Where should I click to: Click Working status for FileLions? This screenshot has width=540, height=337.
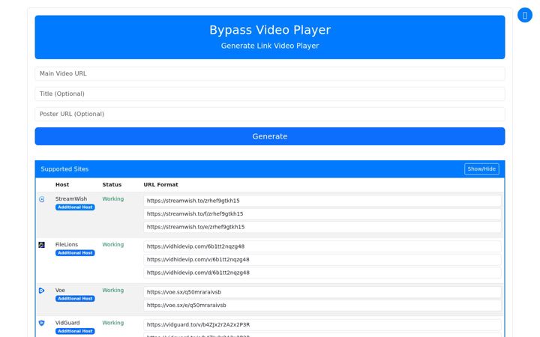click(x=113, y=244)
